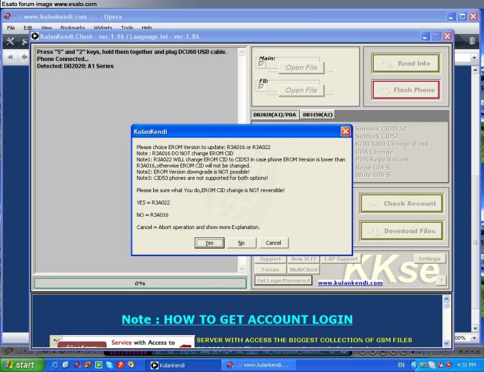Image resolution: width=484 pixels, height=372 pixels.
Task: Click Open File for Main firmware
Action: tap(301, 68)
